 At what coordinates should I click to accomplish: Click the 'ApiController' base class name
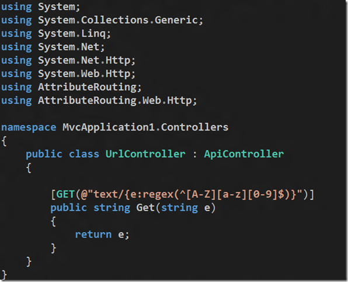click(243, 154)
